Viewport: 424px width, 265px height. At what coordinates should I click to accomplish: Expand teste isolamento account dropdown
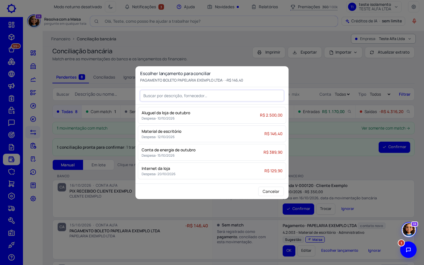pos(374,7)
